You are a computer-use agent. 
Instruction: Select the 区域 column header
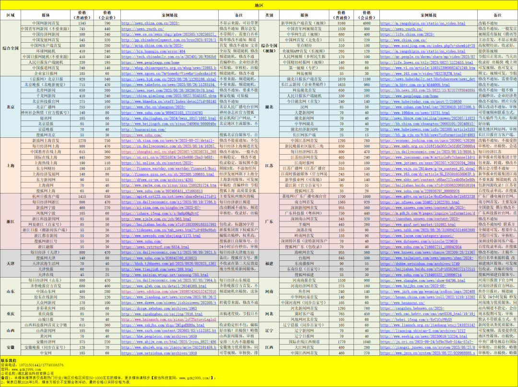(11, 15)
